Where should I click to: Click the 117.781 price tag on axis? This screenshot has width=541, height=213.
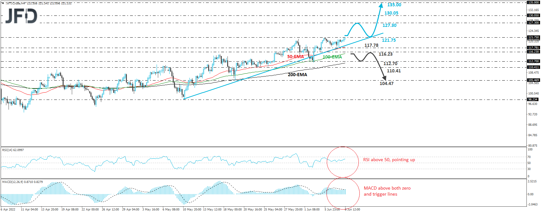point(533,48)
